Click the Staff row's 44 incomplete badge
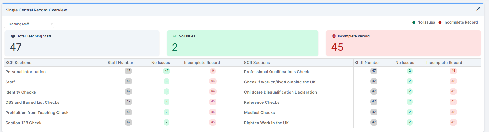Image resolution: width=489 pixels, height=132 pixels. 213,81
